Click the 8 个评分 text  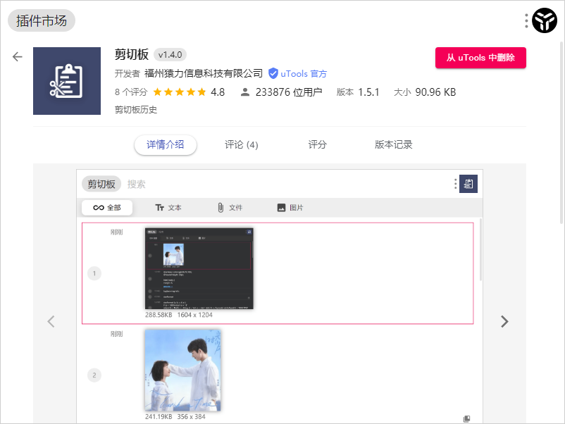point(131,92)
